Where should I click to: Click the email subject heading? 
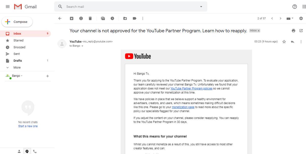[x=158, y=31]
